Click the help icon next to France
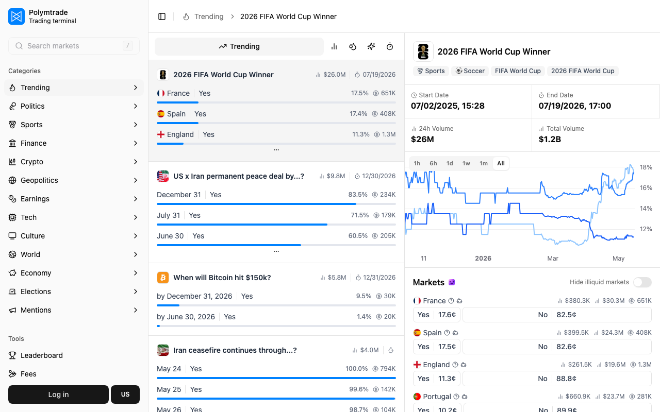Screen dimensions: 660x412 (451, 301)
